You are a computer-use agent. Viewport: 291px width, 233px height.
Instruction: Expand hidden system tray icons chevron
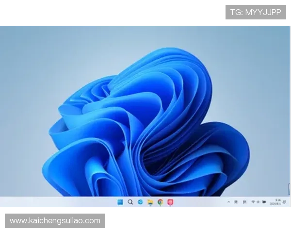[x=228, y=202]
